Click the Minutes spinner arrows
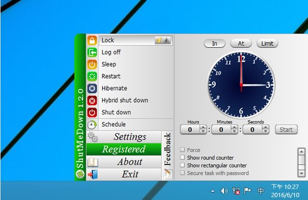The width and height of the screenshot is (308, 200). coord(234,129)
